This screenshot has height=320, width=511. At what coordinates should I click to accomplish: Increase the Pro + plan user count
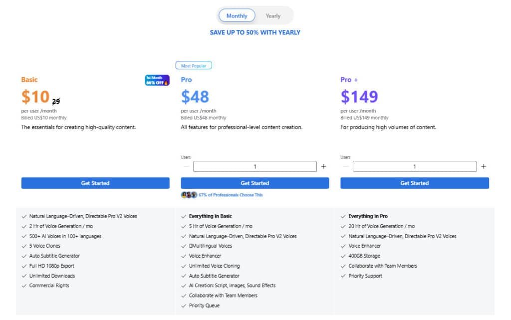click(x=483, y=167)
